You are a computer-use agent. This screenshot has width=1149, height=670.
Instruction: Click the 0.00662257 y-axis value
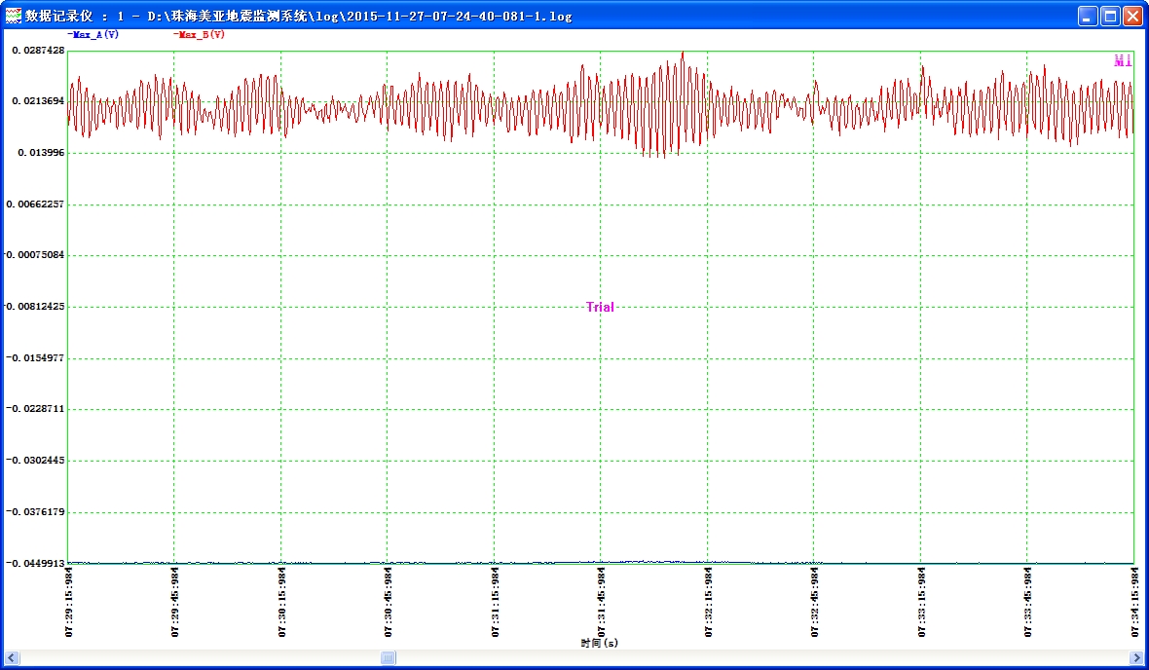click(35, 204)
